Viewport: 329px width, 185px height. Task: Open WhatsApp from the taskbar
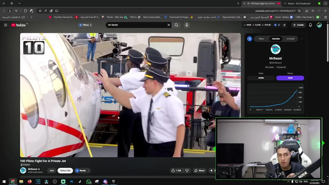click(89, 182)
